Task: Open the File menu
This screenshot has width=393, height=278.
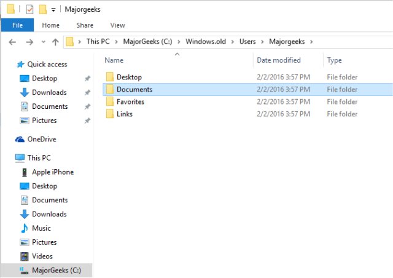Action: point(17,25)
